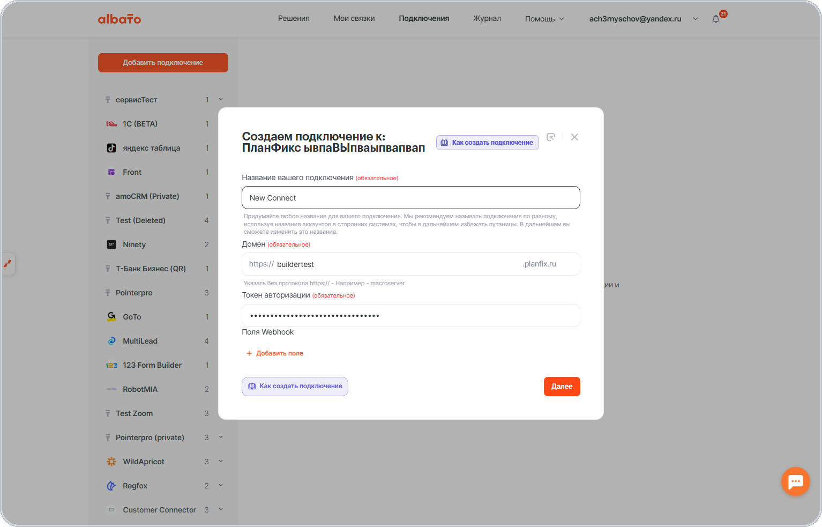Image resolution: width=822 pixels, height=527 pixels.
Task: Click top Как создать подключение help button
Action: (x=487, y=143)
